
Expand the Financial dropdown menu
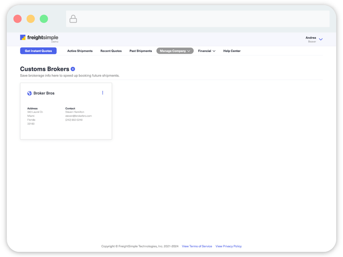coord(206,51)
